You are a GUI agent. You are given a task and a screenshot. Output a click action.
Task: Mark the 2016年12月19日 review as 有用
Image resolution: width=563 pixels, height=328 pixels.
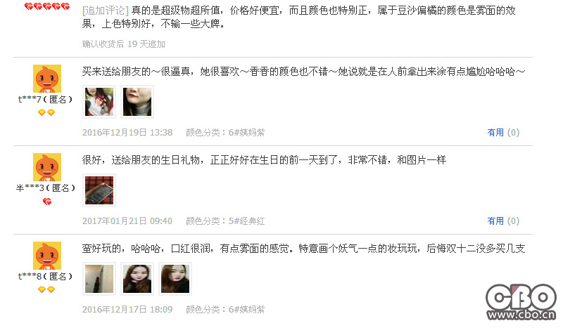(x=503, y=133)
